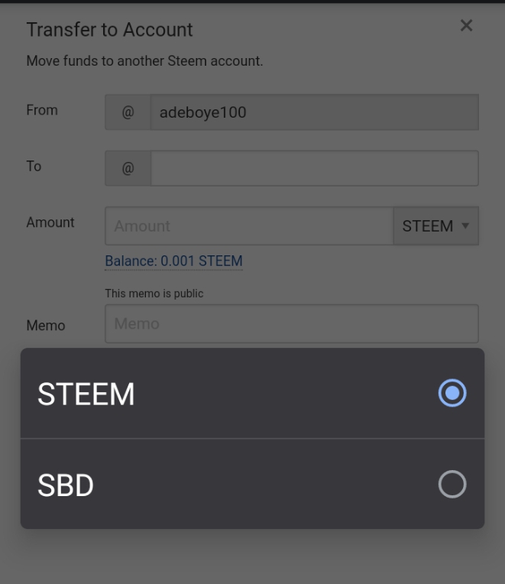Click the Amount label text
505x584 pixels.
50,222
